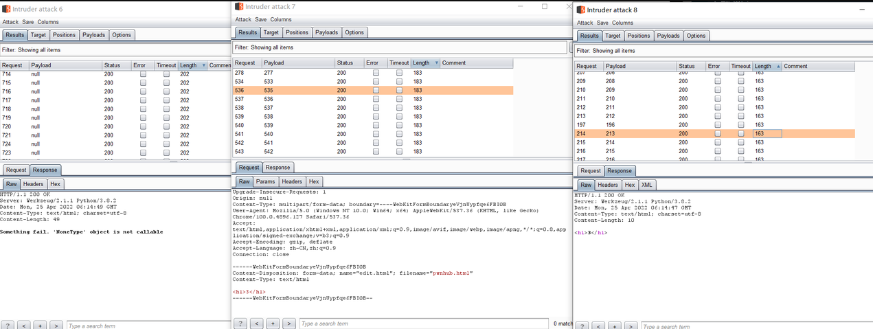Click the plus button in attack 6 search bar
The width and height of the screenshot is (873, 329).
(40, 326)
